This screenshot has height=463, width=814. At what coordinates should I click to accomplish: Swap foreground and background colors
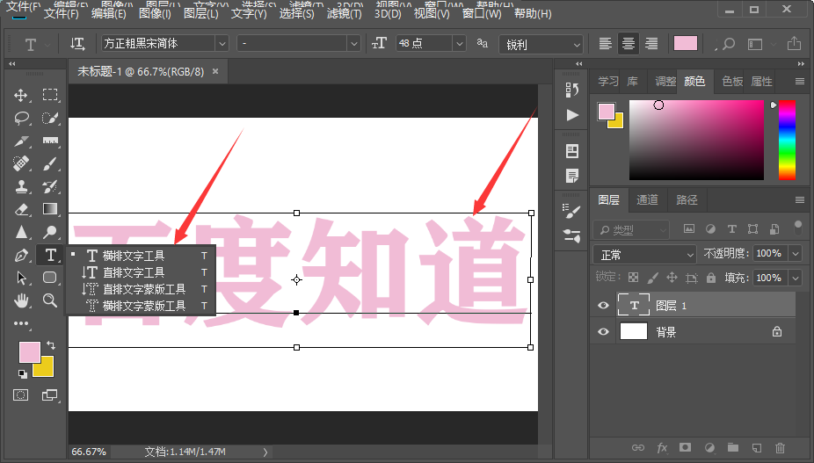[x=51, y=345]
